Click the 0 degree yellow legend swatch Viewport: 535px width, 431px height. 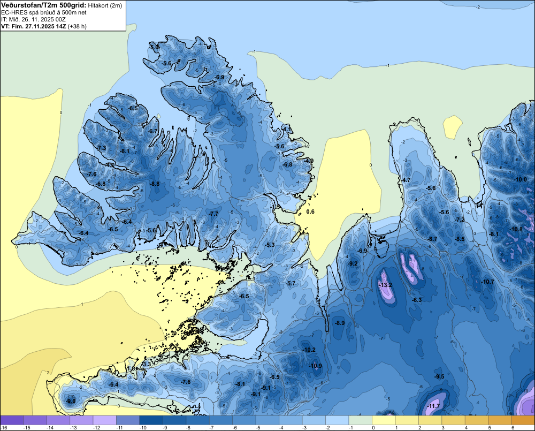coord(383,420)
